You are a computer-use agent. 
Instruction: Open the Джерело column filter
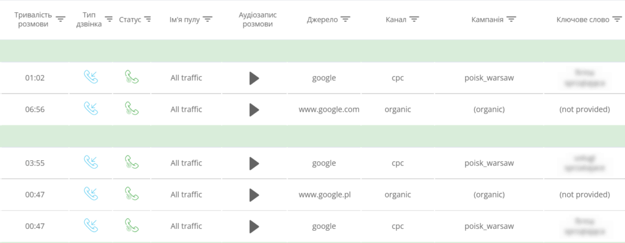345,19
